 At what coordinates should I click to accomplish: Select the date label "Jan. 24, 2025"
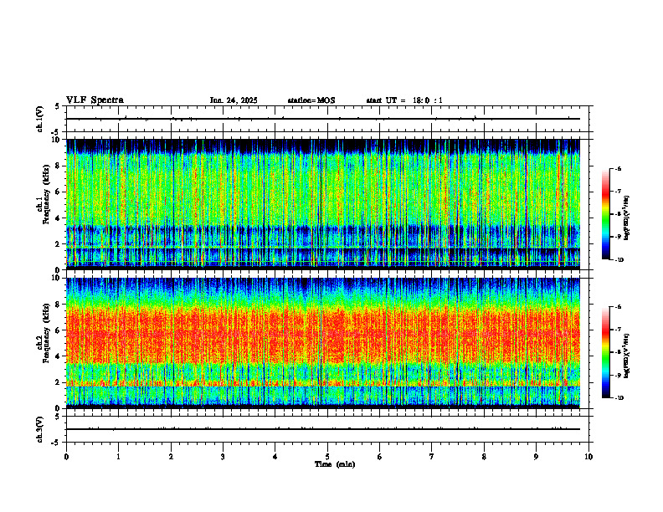click(x=234, y=100)
